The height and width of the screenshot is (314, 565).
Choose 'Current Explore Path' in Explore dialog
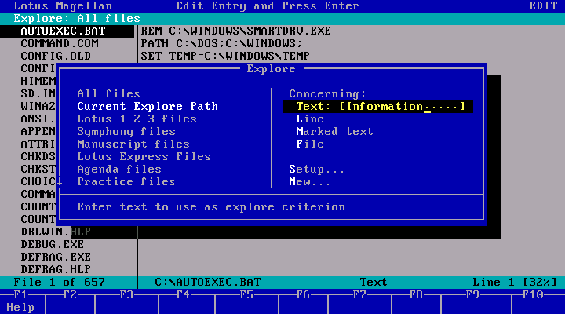(x=148, y=106)
